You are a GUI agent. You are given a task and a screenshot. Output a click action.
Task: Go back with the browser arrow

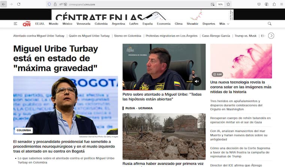pos(4,4)
